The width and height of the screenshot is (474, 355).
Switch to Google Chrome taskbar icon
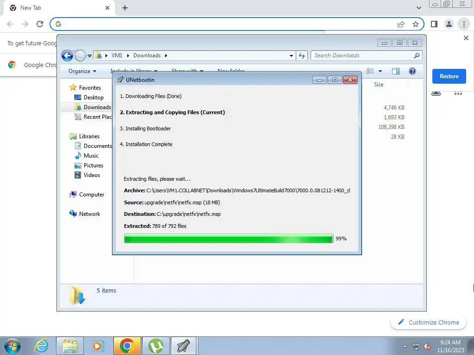pyautogui.click(x=127, y=346)
